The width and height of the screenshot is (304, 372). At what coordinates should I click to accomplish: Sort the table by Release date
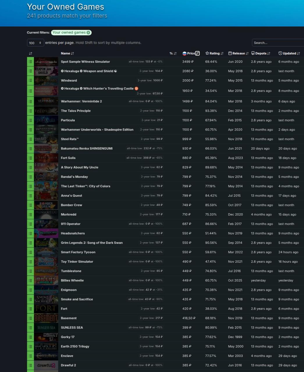[238, 53]
